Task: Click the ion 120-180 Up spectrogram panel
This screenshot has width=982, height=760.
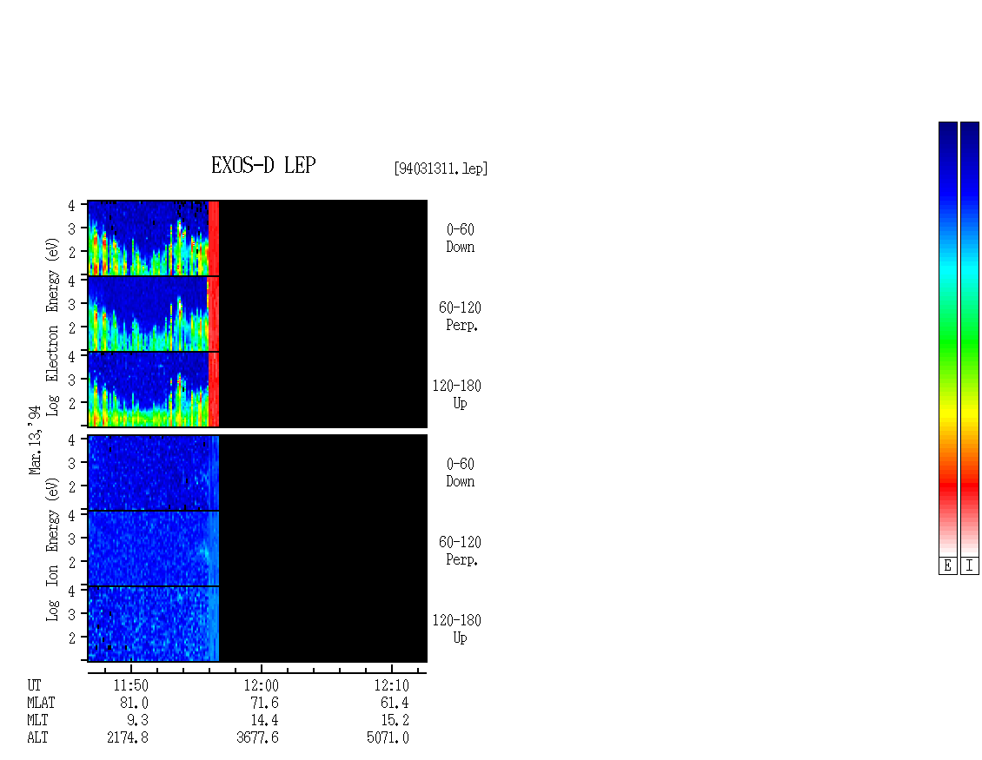Action: click(257, 625)
